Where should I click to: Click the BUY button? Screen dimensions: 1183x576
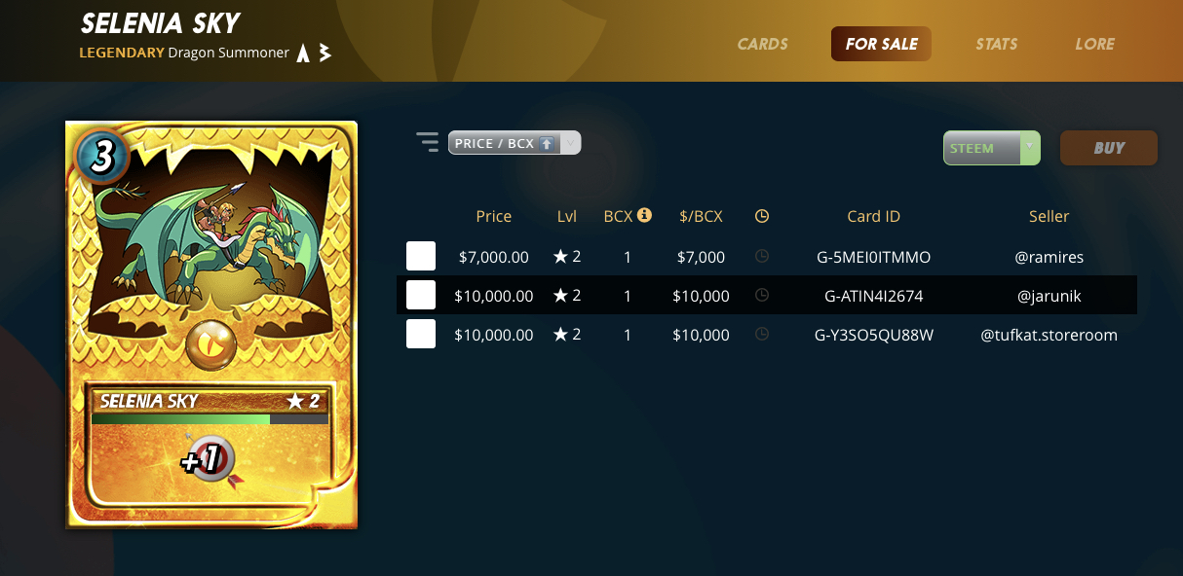(1109, 148)
